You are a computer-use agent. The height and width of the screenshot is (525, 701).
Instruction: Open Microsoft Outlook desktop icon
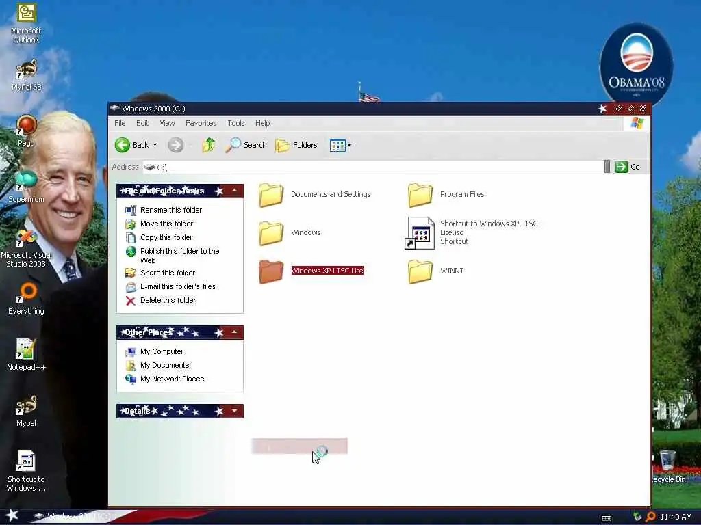[x=26, y=23]
